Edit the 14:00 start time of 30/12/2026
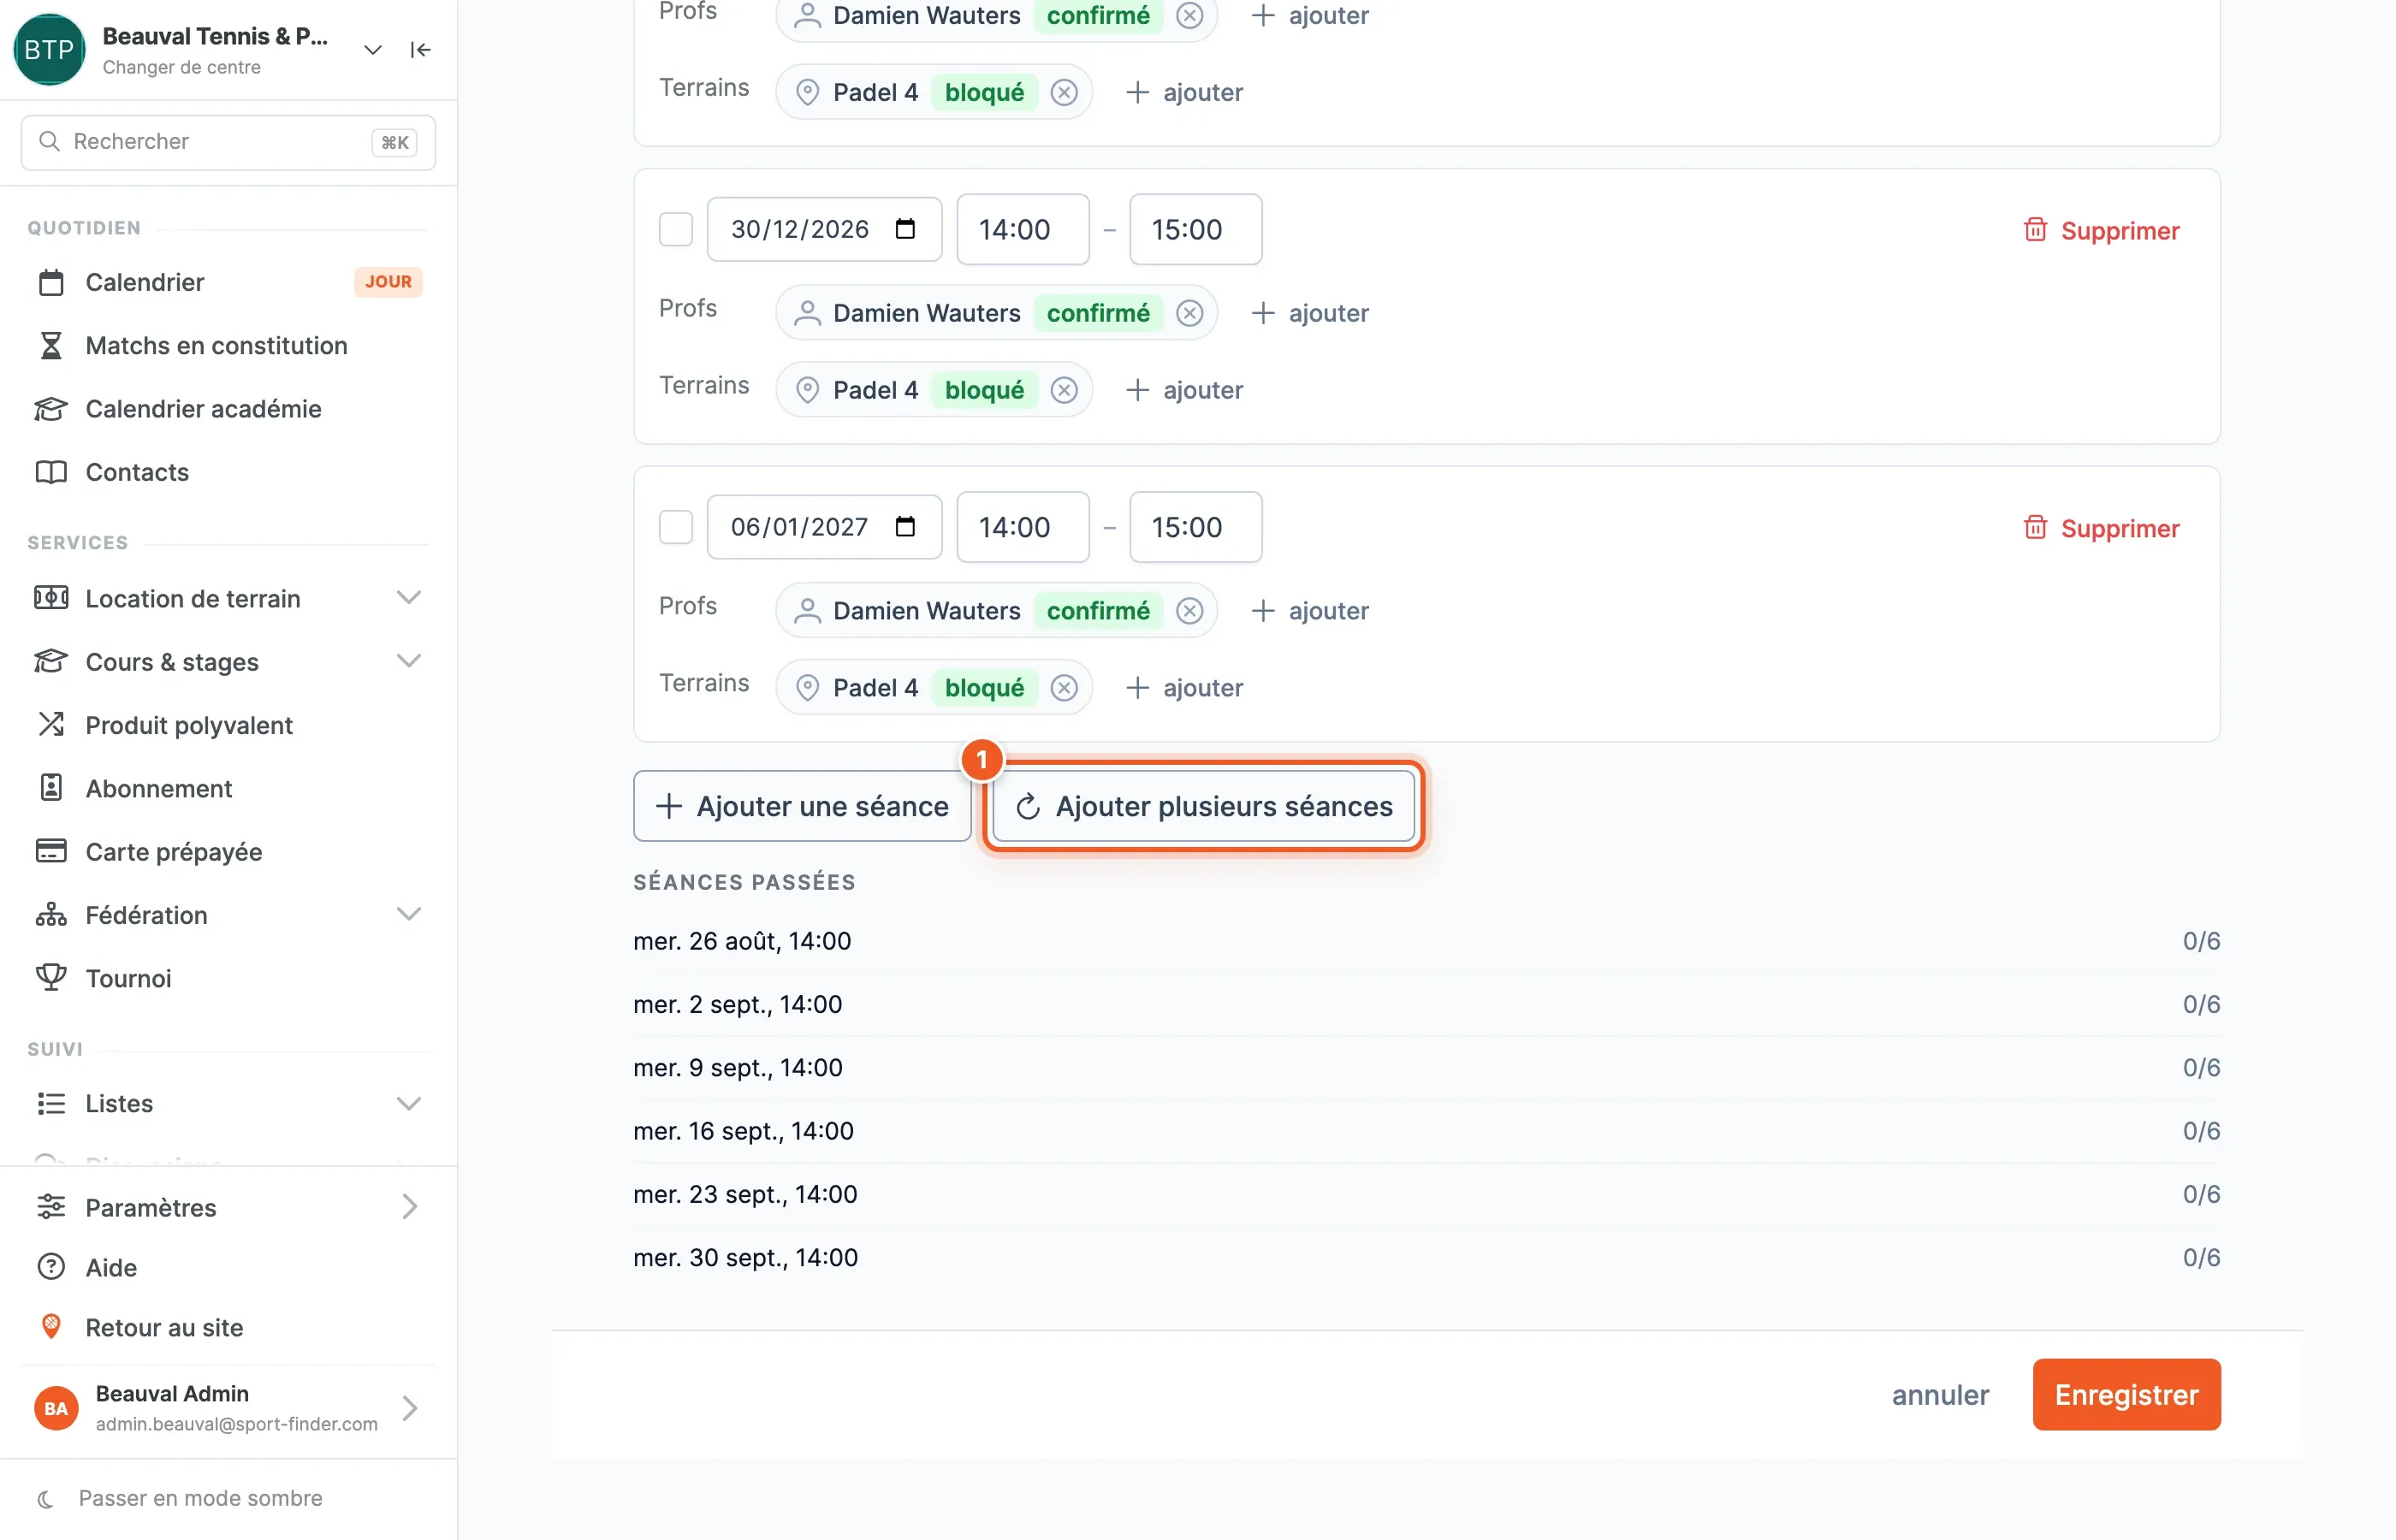The width and height of the screenshot is (2396, 1540). pos(1023,229)
